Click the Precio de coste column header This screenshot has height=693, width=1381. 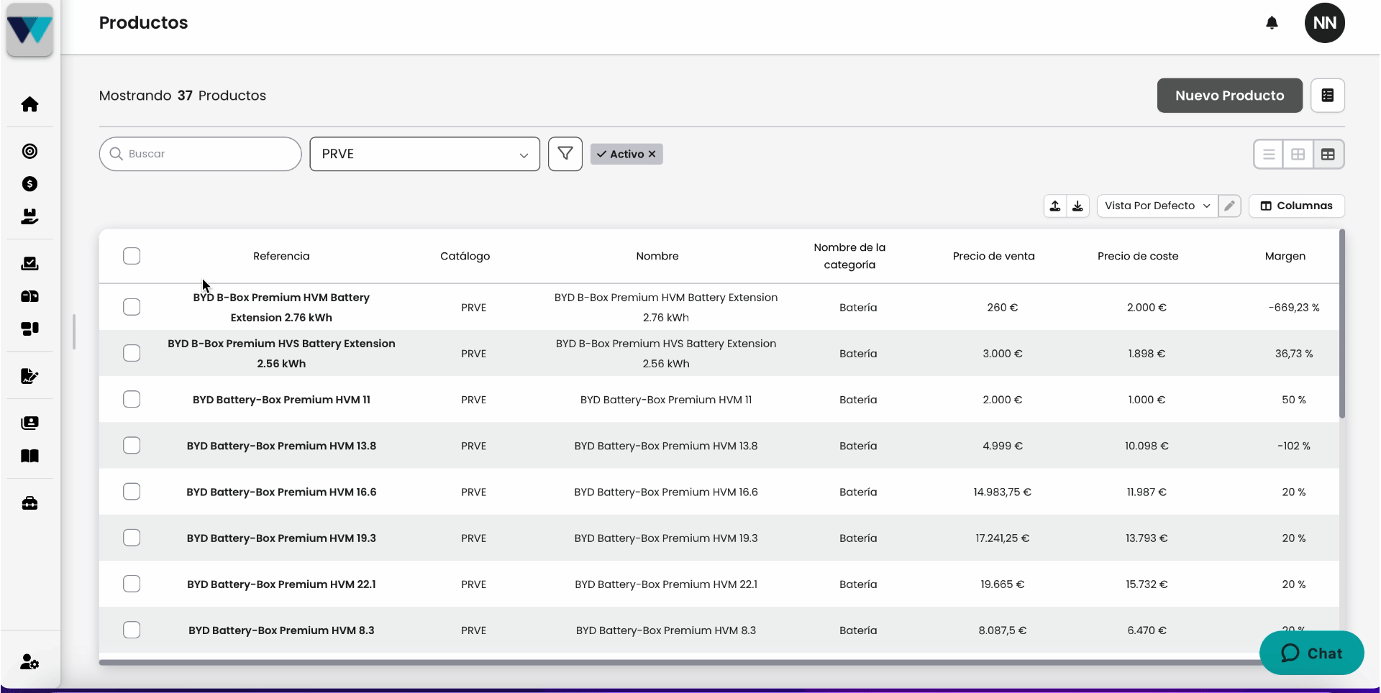[x=1138, y=256]
